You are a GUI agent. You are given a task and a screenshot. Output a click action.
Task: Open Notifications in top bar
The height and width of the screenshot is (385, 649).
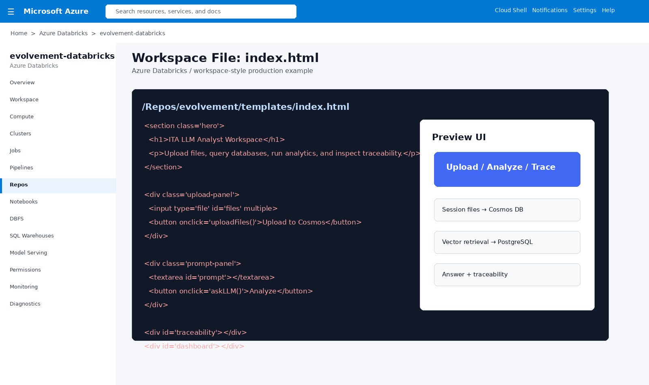click(550, 10)
